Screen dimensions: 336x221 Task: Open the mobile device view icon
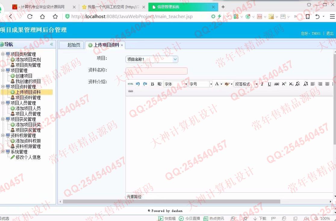point(307,17)
